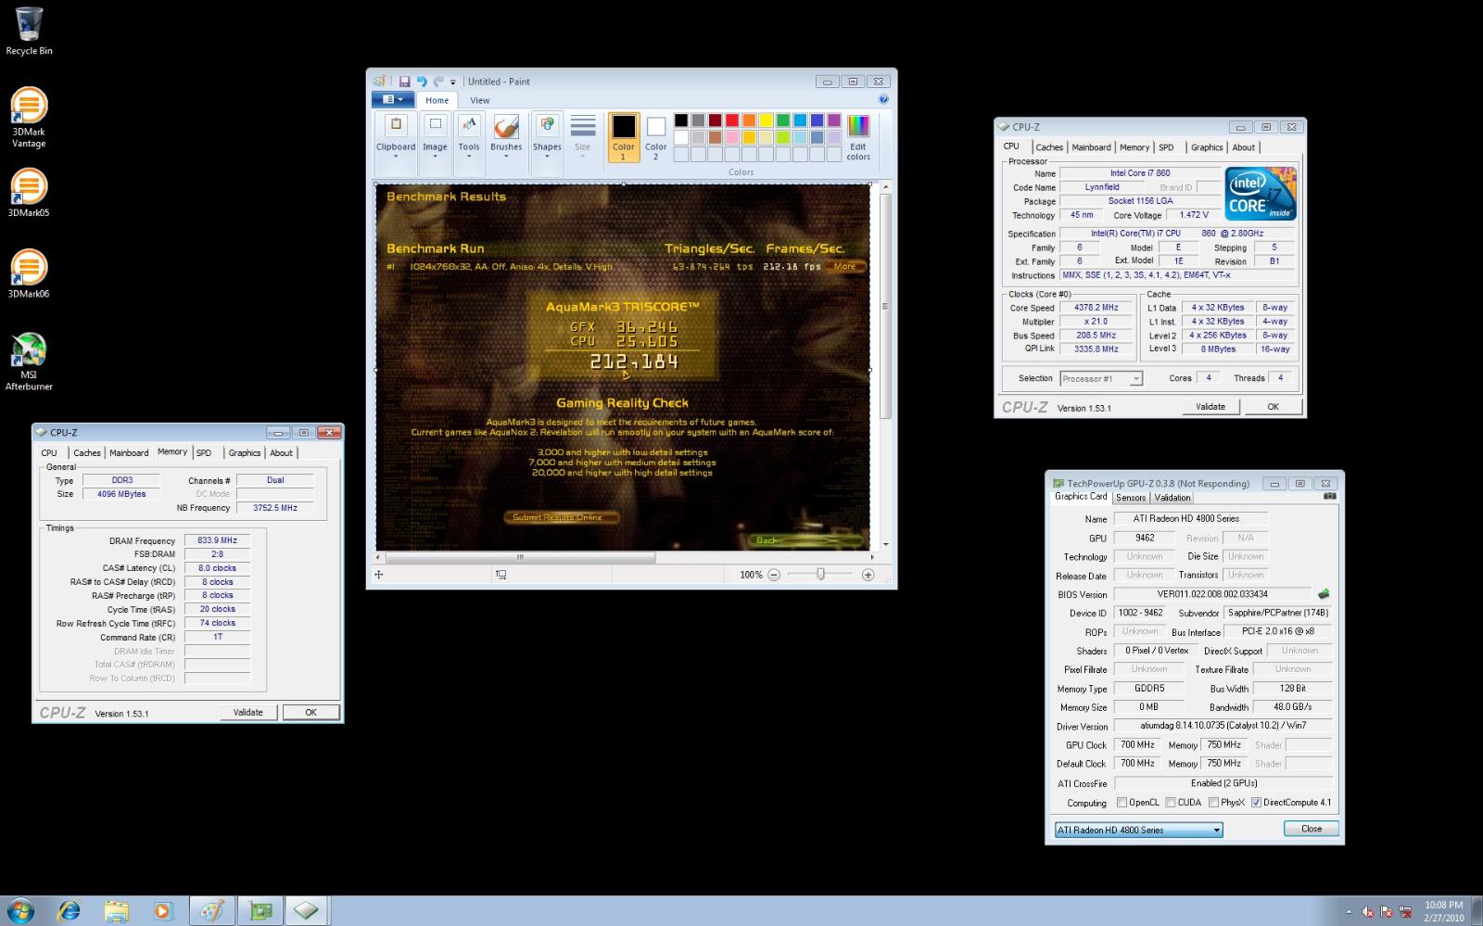
Task: Click the muted volume icon in system tray
Action: (1368, 912)
